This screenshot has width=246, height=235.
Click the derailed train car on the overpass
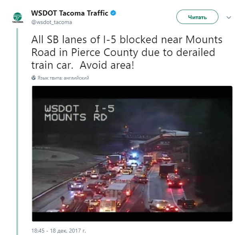(x=174, y=133)
